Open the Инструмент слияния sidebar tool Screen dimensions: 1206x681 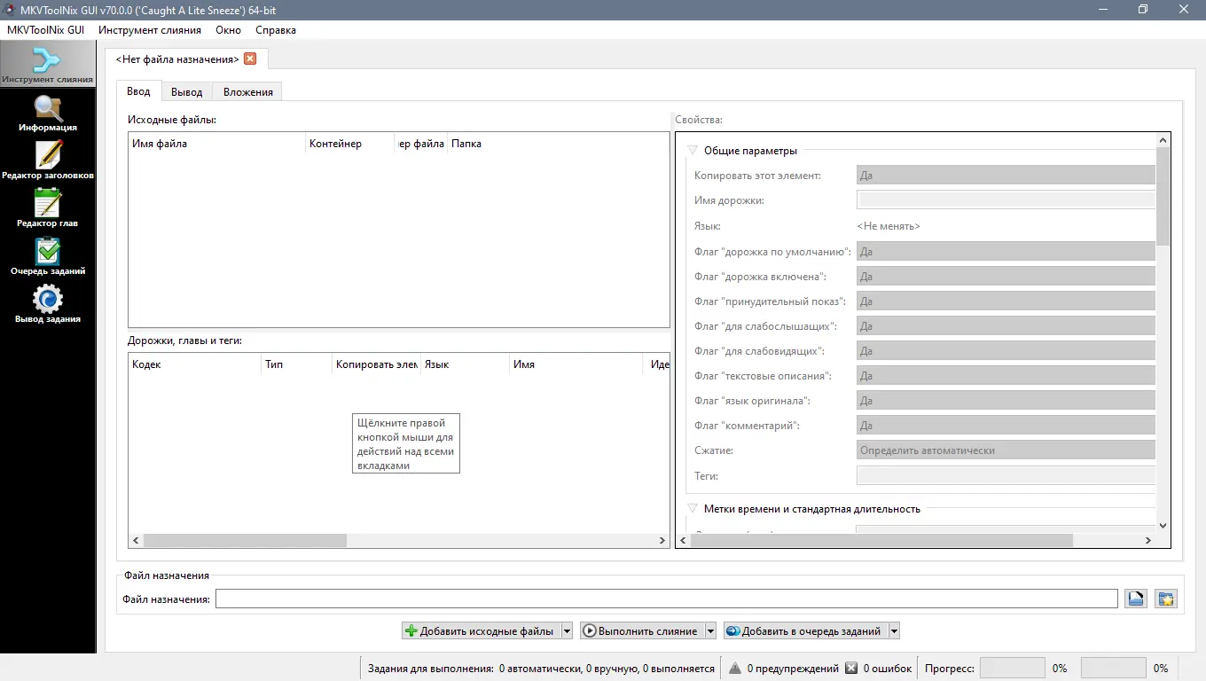48,64
